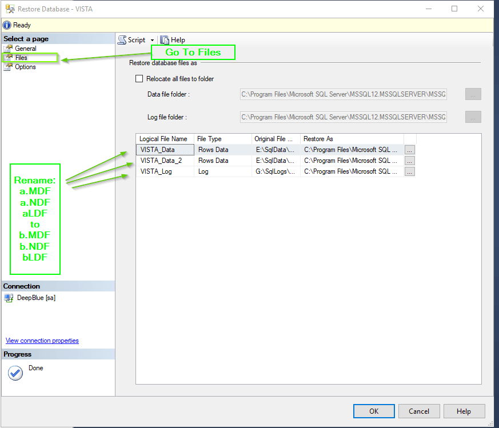Viewport: 499px width, 428px height.
Task: Open the Script dropdown arrow
Action: pyautogui.click(x=153, y=40)
